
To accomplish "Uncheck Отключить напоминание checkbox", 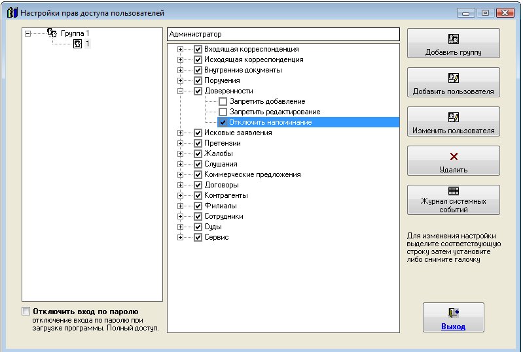I will (223, 122).
